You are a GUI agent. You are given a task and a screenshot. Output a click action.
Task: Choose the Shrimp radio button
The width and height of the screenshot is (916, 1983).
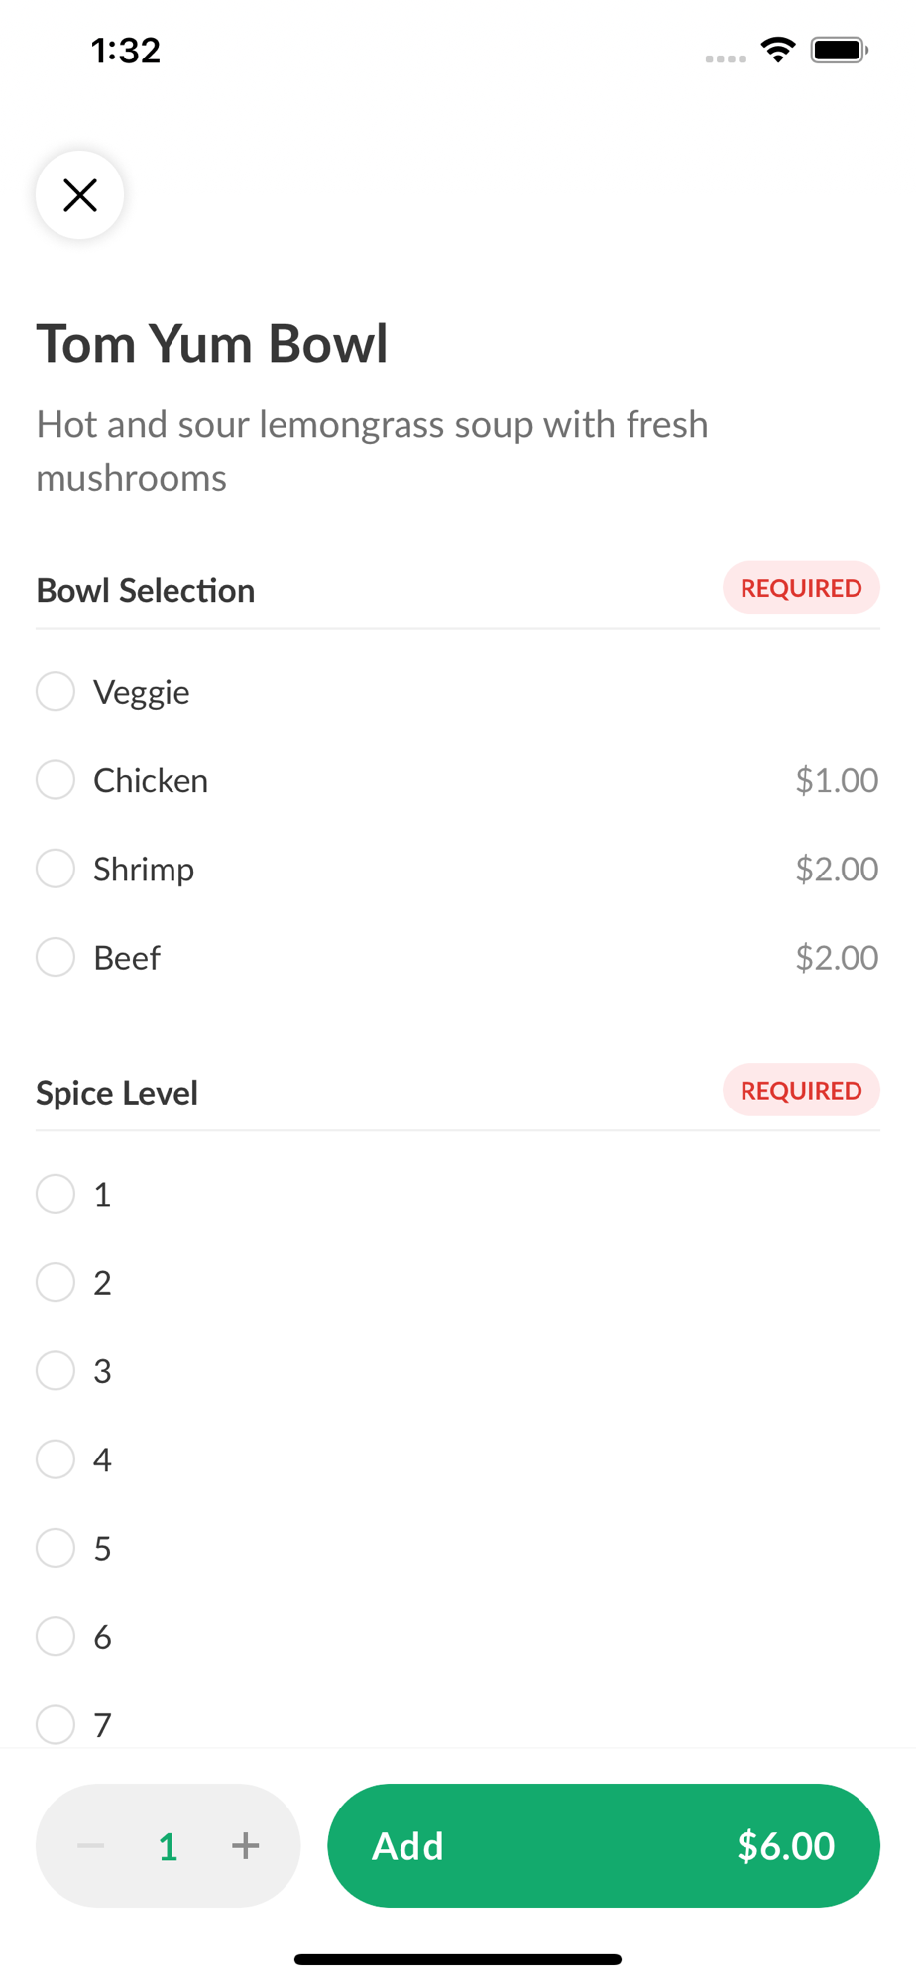click(56, 869)
